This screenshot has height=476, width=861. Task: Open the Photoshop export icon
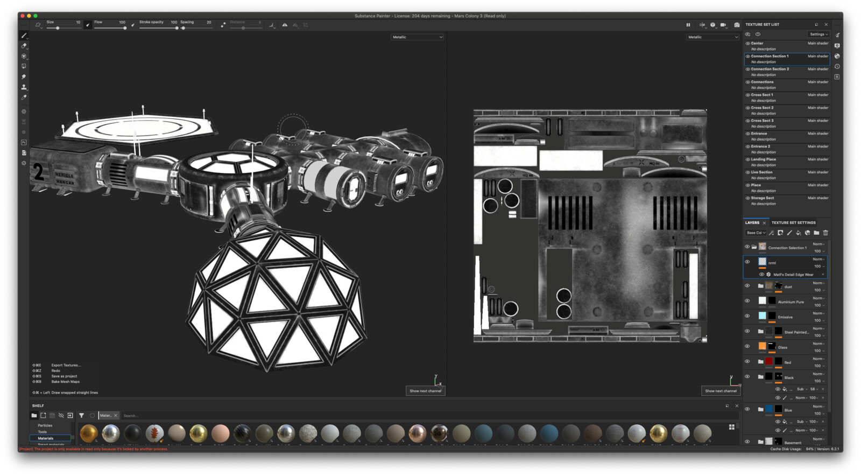click(x=24, y=143)
